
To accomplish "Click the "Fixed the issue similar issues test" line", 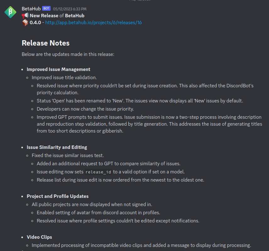I will (x=68, y=156).
